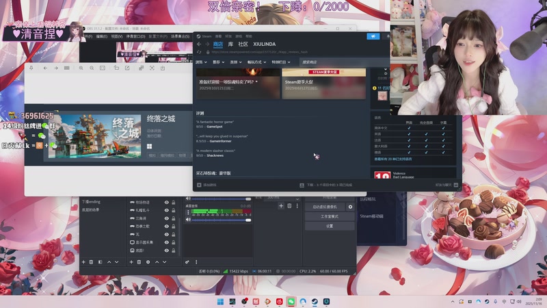Adjust 桌面音频 volume slider

[221, 220]
